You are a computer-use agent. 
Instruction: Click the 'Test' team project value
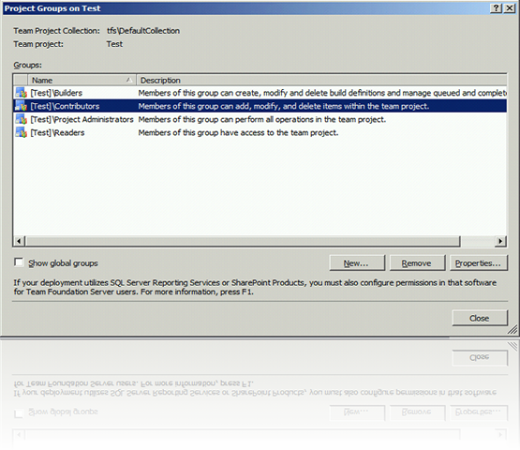click(114, 44)
